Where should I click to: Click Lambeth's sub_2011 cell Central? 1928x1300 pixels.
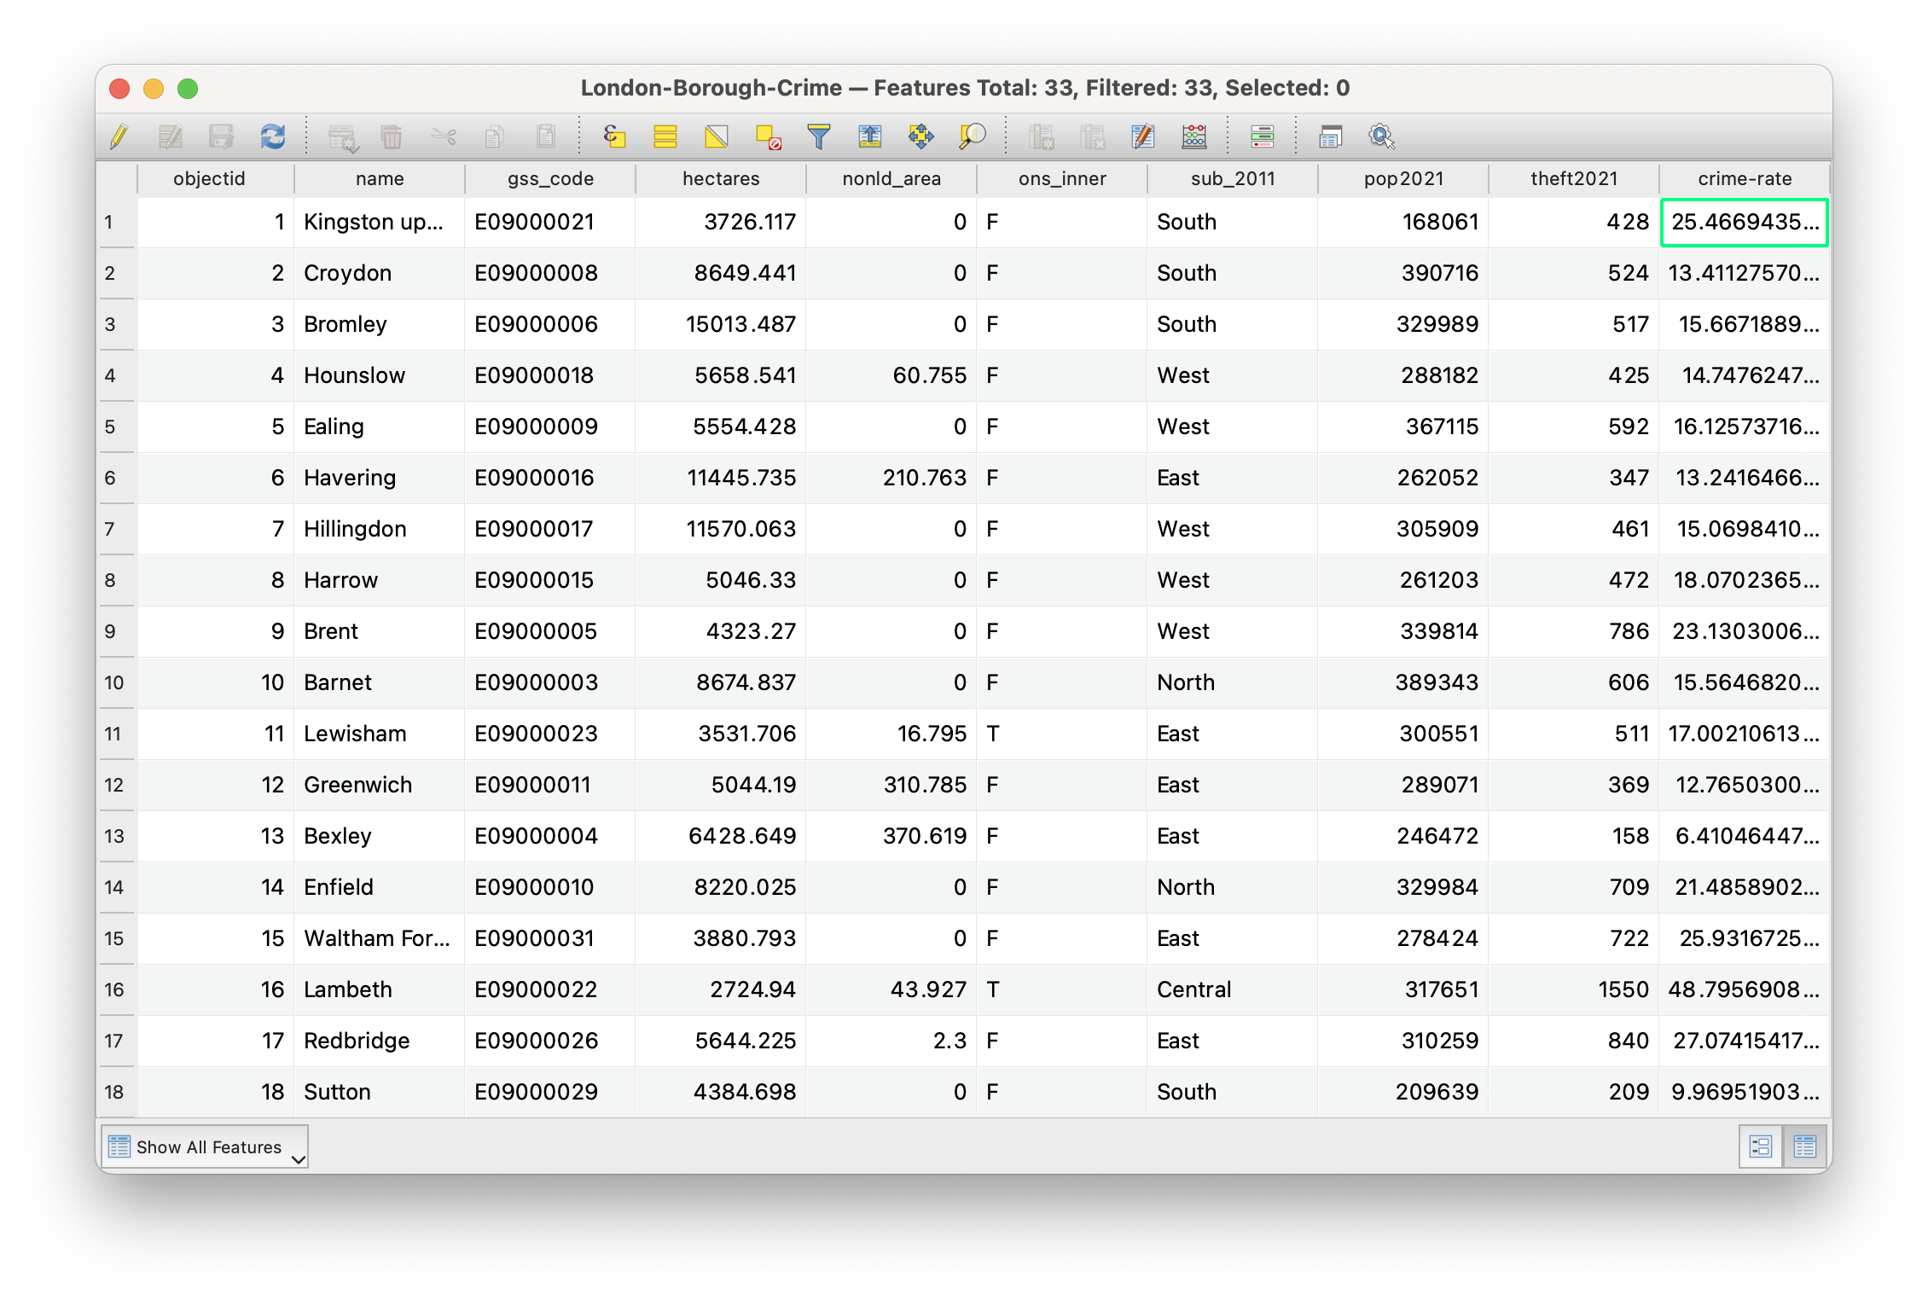tap(1233, 990)
